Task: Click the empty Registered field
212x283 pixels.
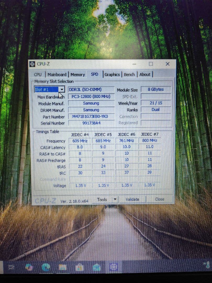Action: click(x=156, y=123)
